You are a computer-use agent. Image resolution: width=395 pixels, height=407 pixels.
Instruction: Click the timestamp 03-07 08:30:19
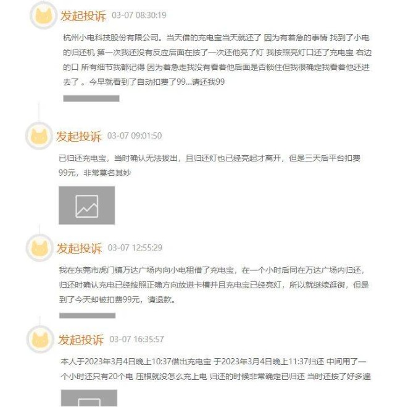click(x=139, y=15)
